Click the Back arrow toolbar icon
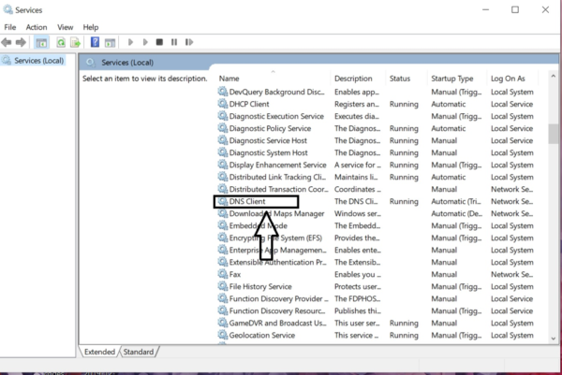562x375 pixels. pyautogui.click(x=7, y=42)
